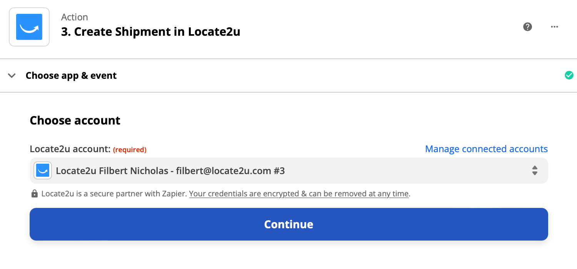
Task: Click the blue Continue button
Action: click(x=289, y=224)
